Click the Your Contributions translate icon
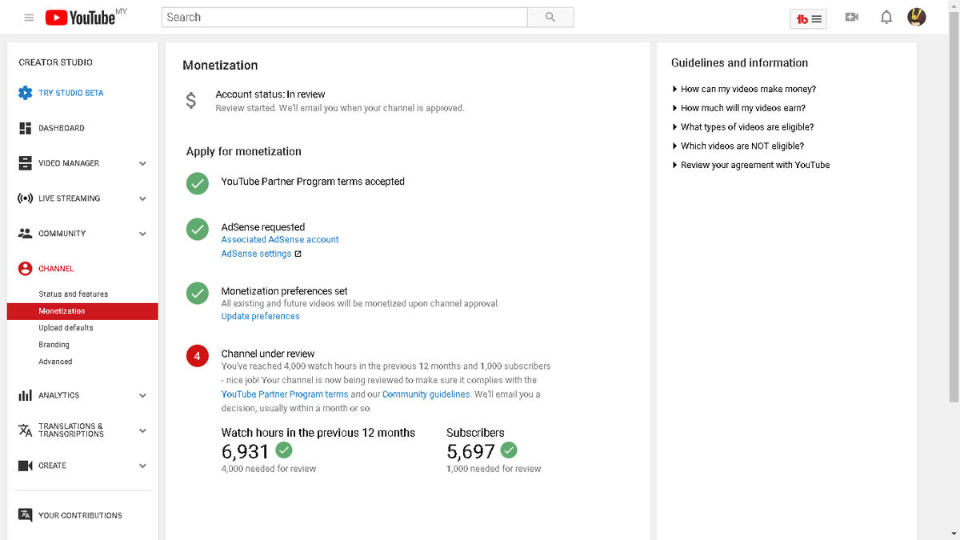 (x=25, y=515)
